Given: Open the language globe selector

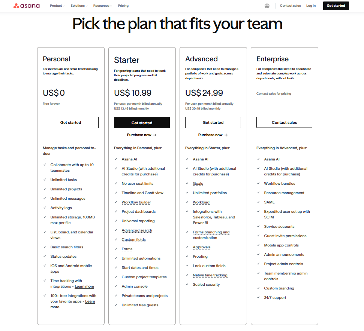Looking at the screenshot, I should 267,6.
